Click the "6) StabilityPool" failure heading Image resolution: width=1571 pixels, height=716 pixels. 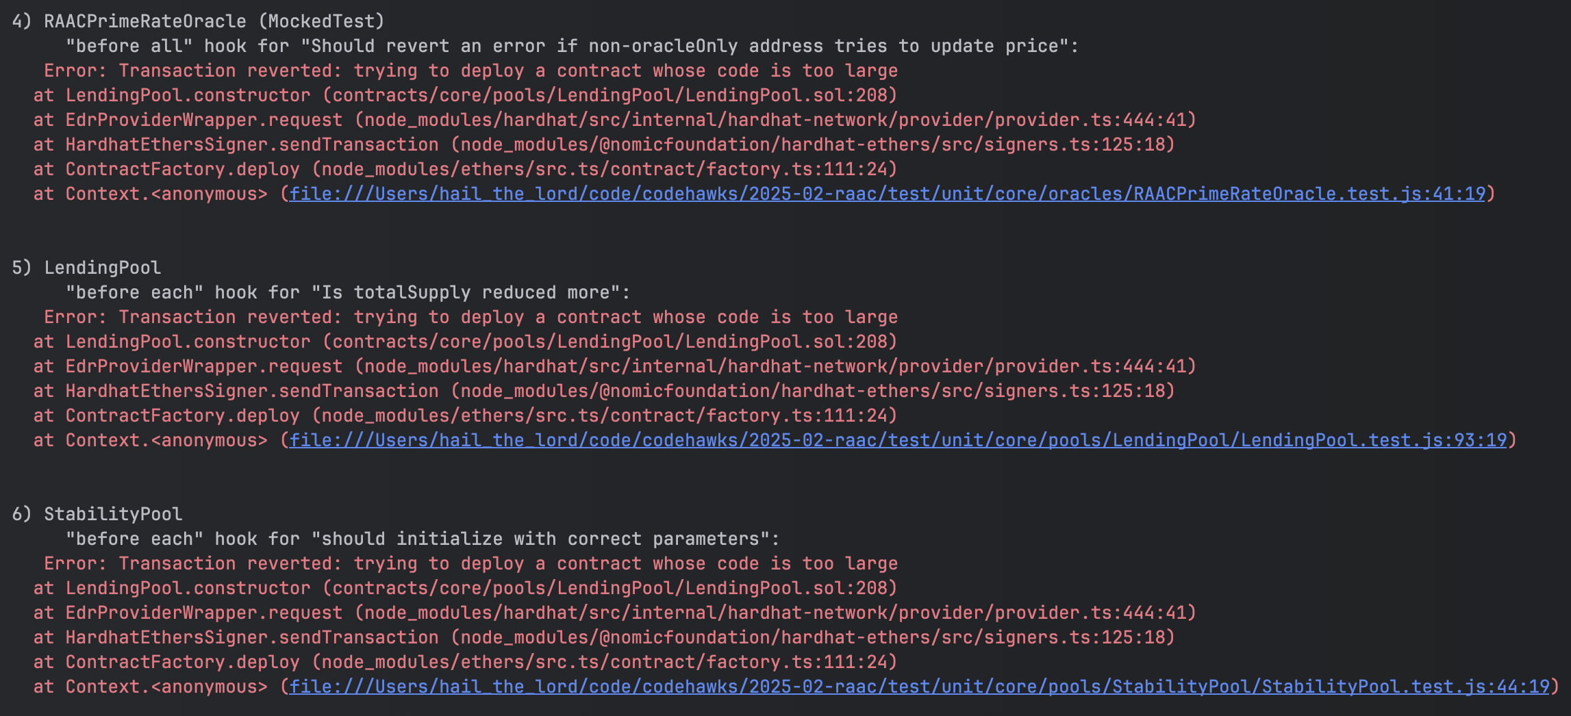tap(97, 515)
